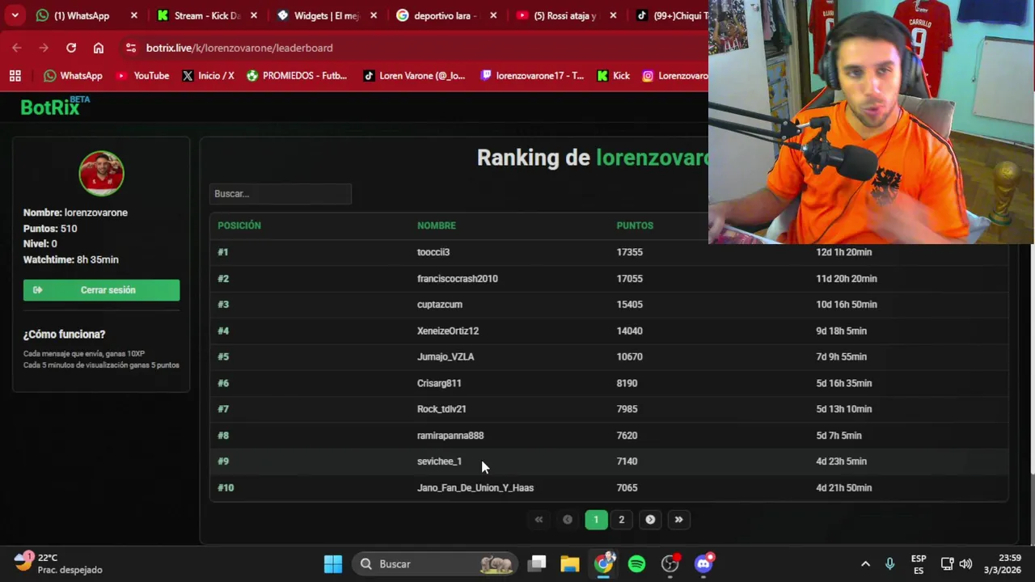Sort by the NOMBRE column header
Viewport: 1035px width, 582px height.
tap(437, 226)
